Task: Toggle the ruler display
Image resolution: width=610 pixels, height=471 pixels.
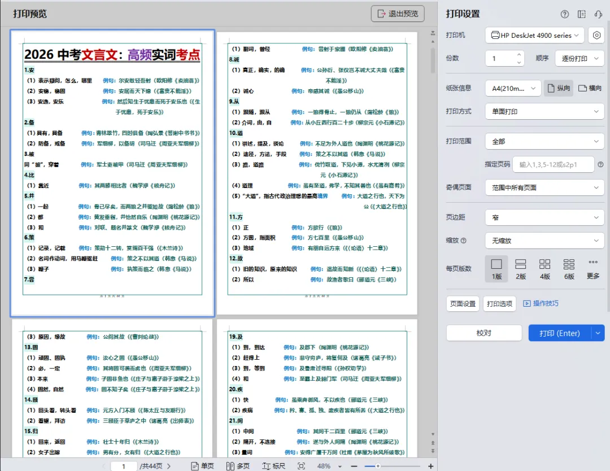Action: pyautogui.click(x=273, y=466)
